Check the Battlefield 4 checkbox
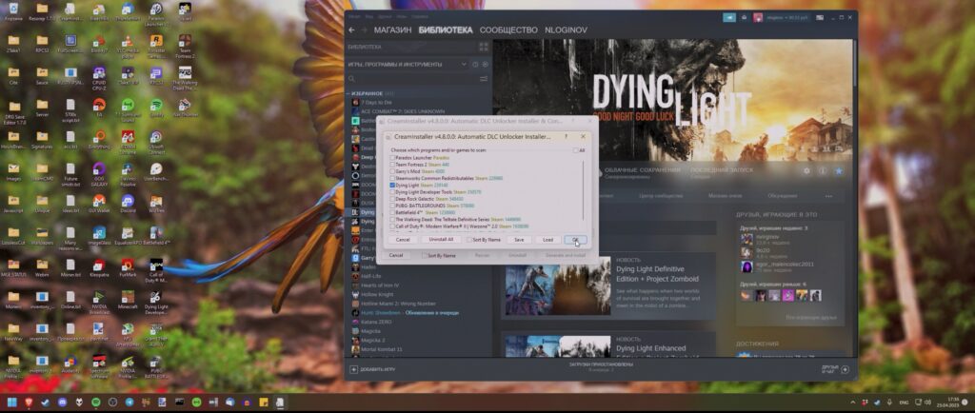The width and height of the screenshot is (975, 413). click(x=392, y=212)
